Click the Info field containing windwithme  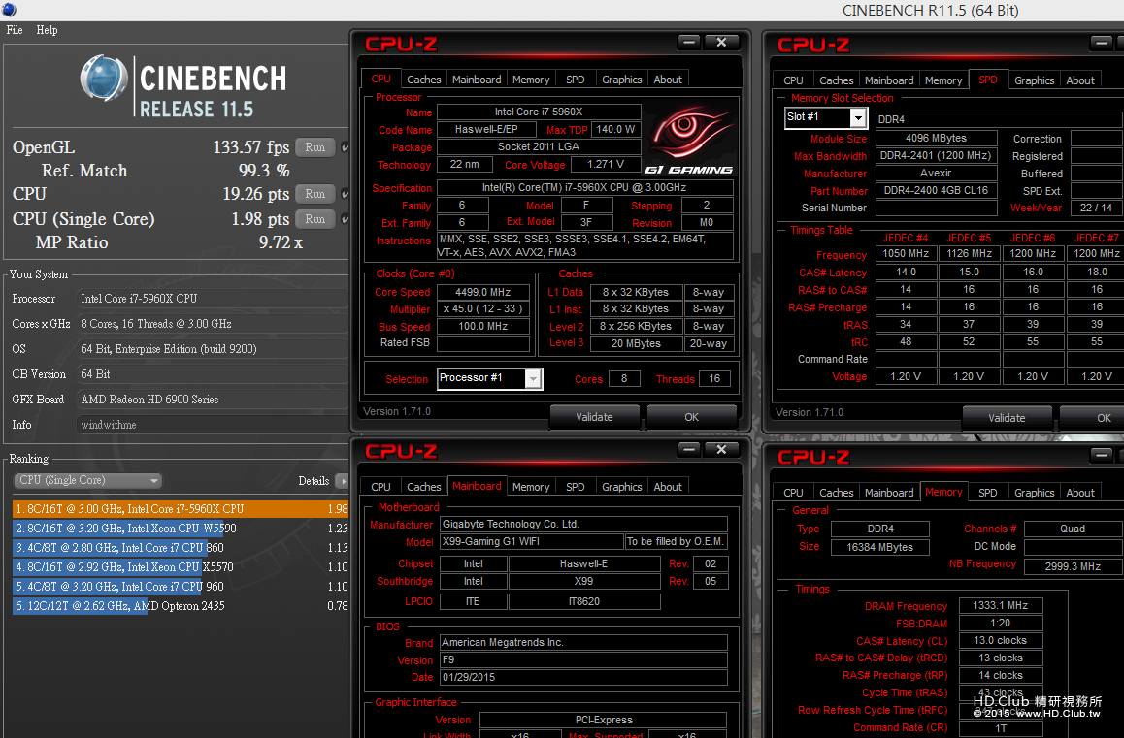[x=213, y=425]
